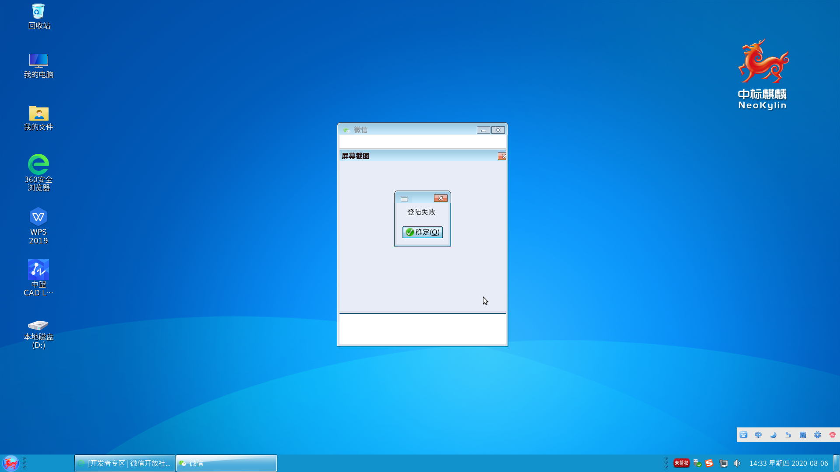Open Sogou input settings gear
The width and height of the screenshot is (840, 472).
point(817,435)
